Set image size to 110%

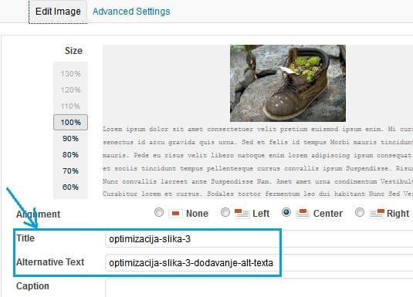70,106
